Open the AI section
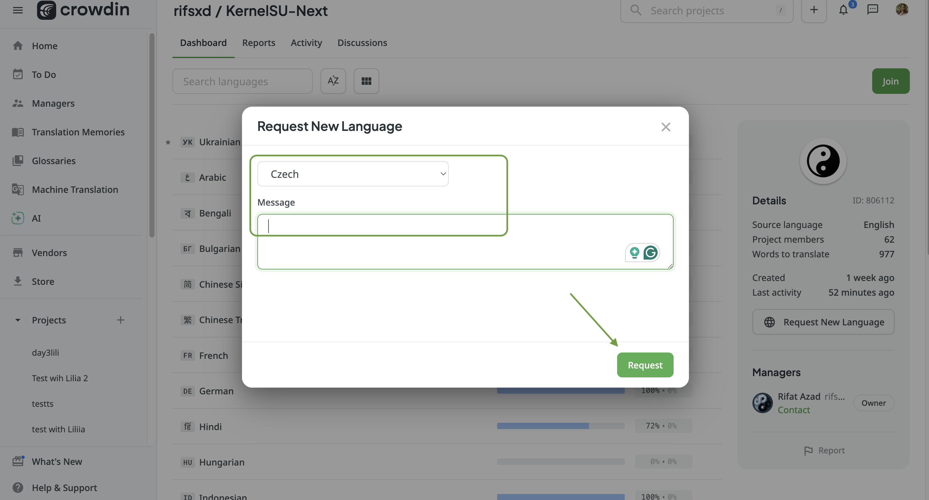Image resolution: width=929 pixels, height=500 pixels. (36, 218)
